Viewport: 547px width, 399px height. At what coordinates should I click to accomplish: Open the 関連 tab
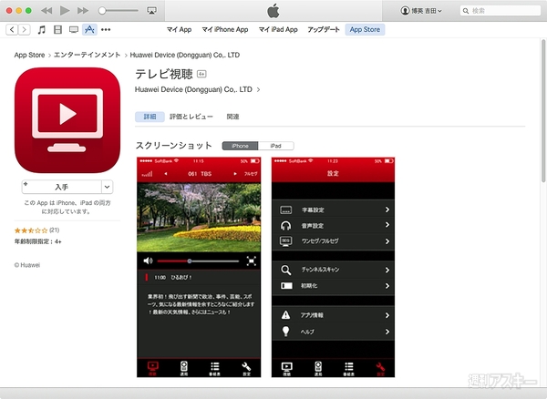232,117
